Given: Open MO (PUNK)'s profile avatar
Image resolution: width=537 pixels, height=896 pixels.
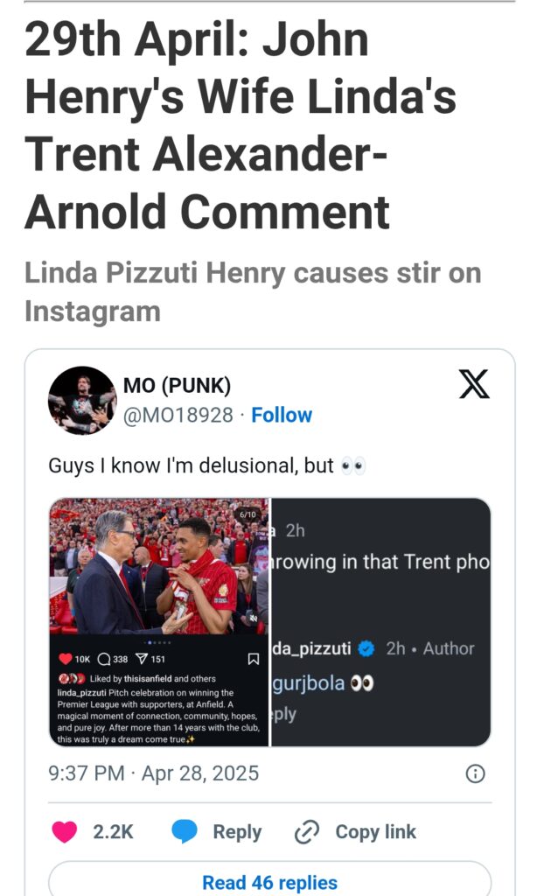Looking at the screenshot, I should tap(82, 401).
